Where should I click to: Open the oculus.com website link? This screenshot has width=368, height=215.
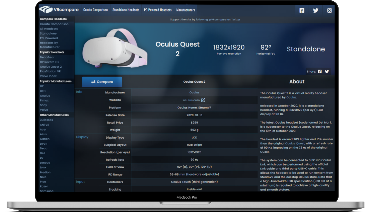[x=191, y=100]
